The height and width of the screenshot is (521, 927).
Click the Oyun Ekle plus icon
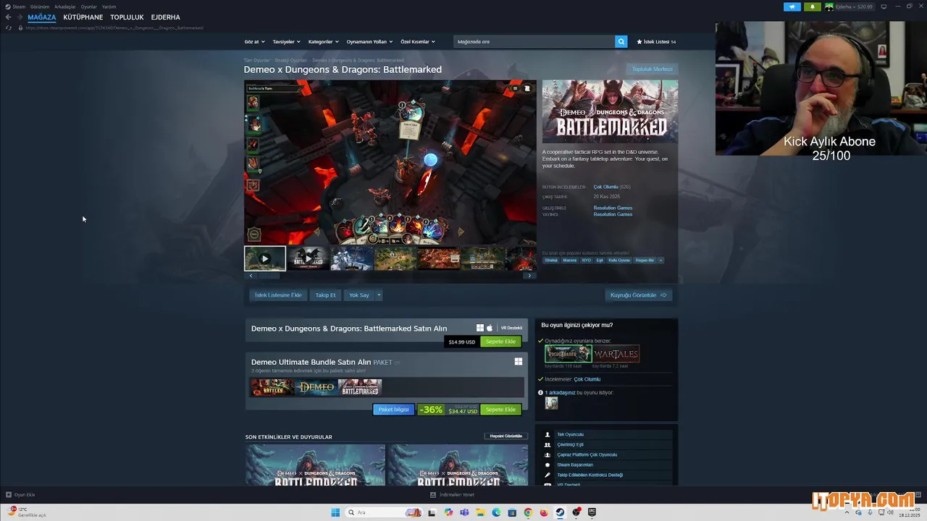(9, 495)
